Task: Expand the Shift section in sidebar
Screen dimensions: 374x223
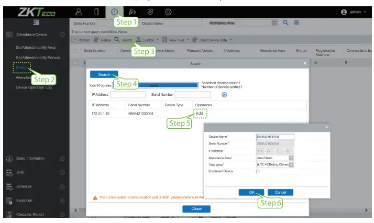Action: pyautogui.click(x=62, y=172)
